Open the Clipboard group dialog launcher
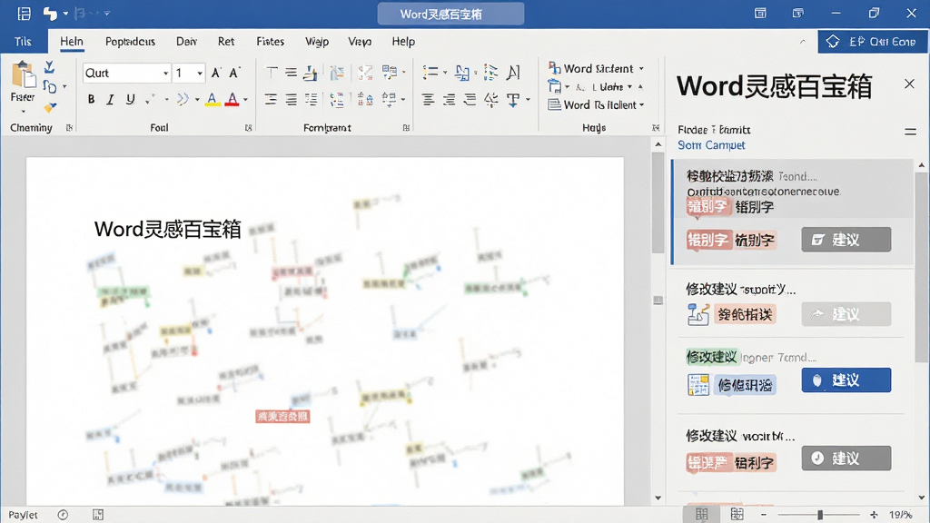 click(x=69, y=127)
